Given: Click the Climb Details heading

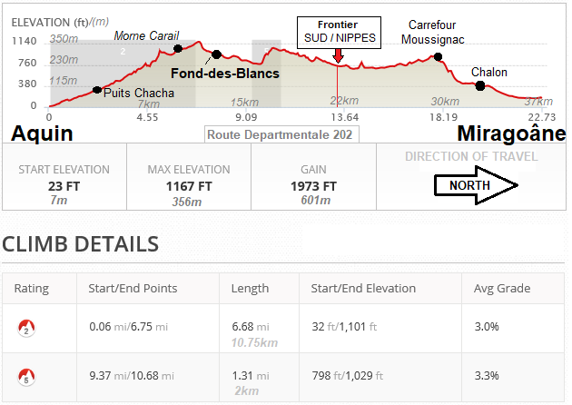Looking at the screenshot, I should tap(81, 243).
